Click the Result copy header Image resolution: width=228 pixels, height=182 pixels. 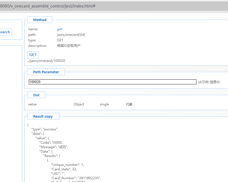tap(43, 117)
